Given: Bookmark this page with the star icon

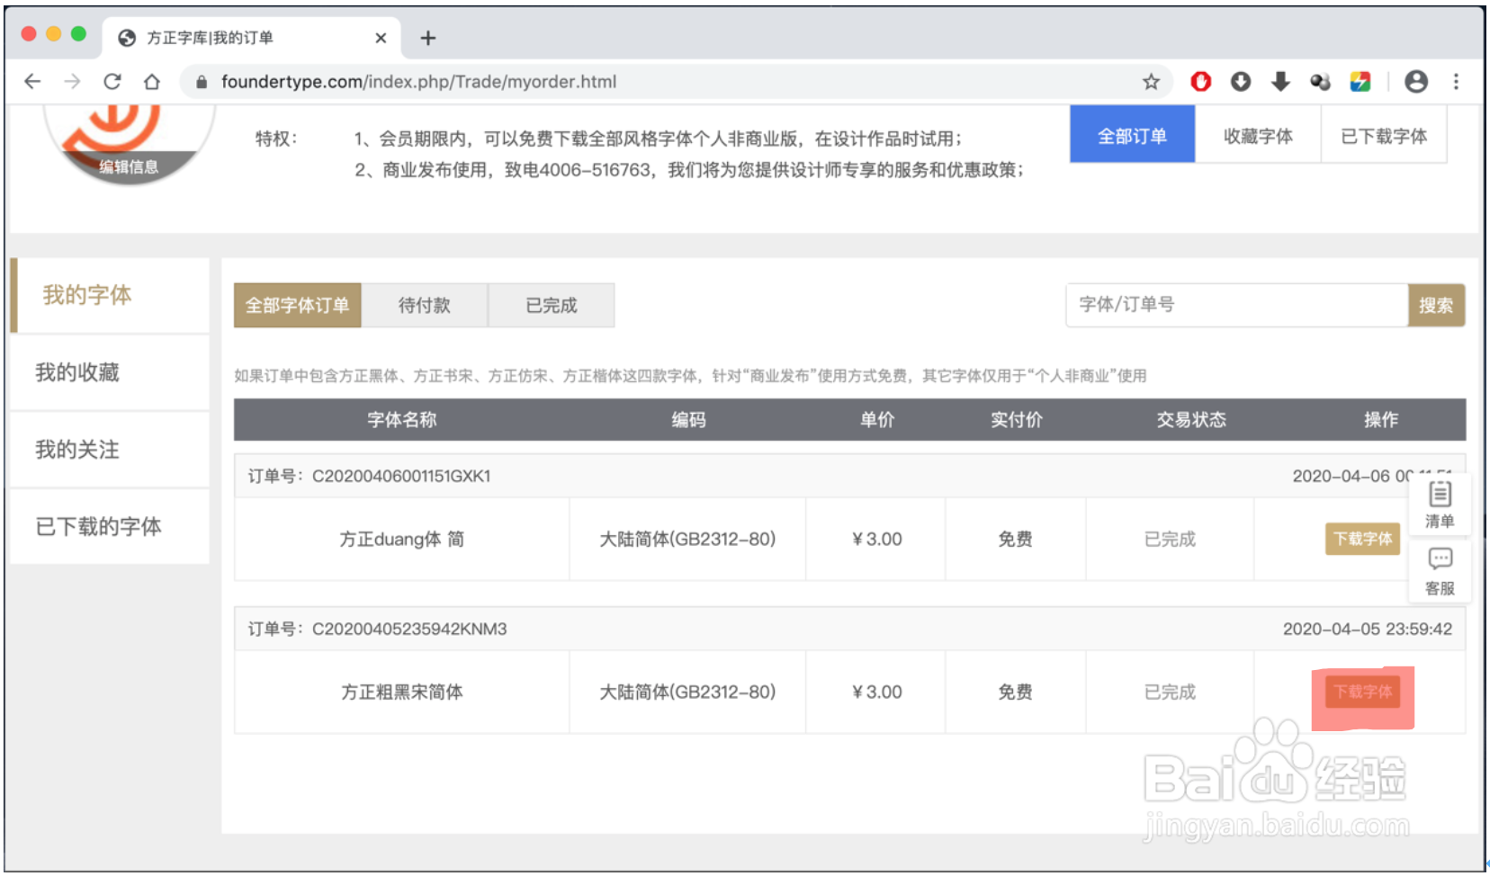Looking at the screenshot, I should 1151,82.
